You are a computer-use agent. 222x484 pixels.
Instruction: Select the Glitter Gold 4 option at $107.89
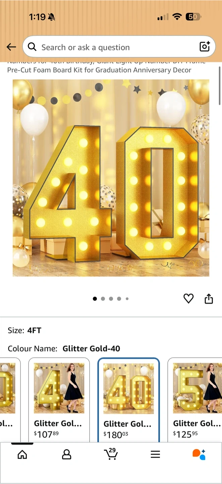pos(59,400)
